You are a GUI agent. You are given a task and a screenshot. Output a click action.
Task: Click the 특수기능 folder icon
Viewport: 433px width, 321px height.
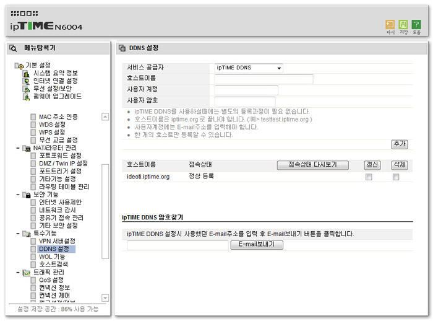27,234
